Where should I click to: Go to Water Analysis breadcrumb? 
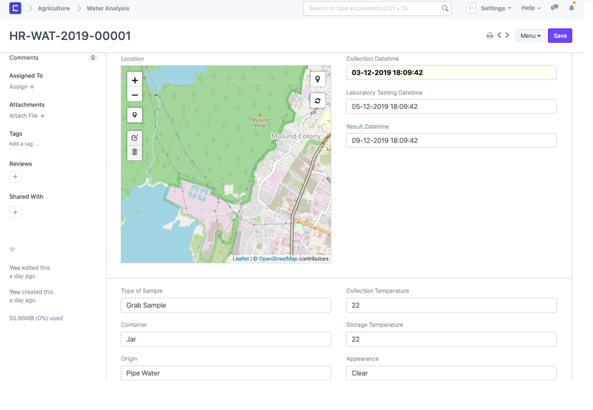[108, 9]
